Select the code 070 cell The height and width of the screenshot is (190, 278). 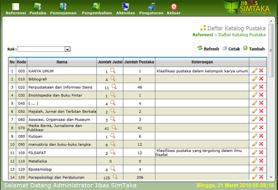point(22,128)
